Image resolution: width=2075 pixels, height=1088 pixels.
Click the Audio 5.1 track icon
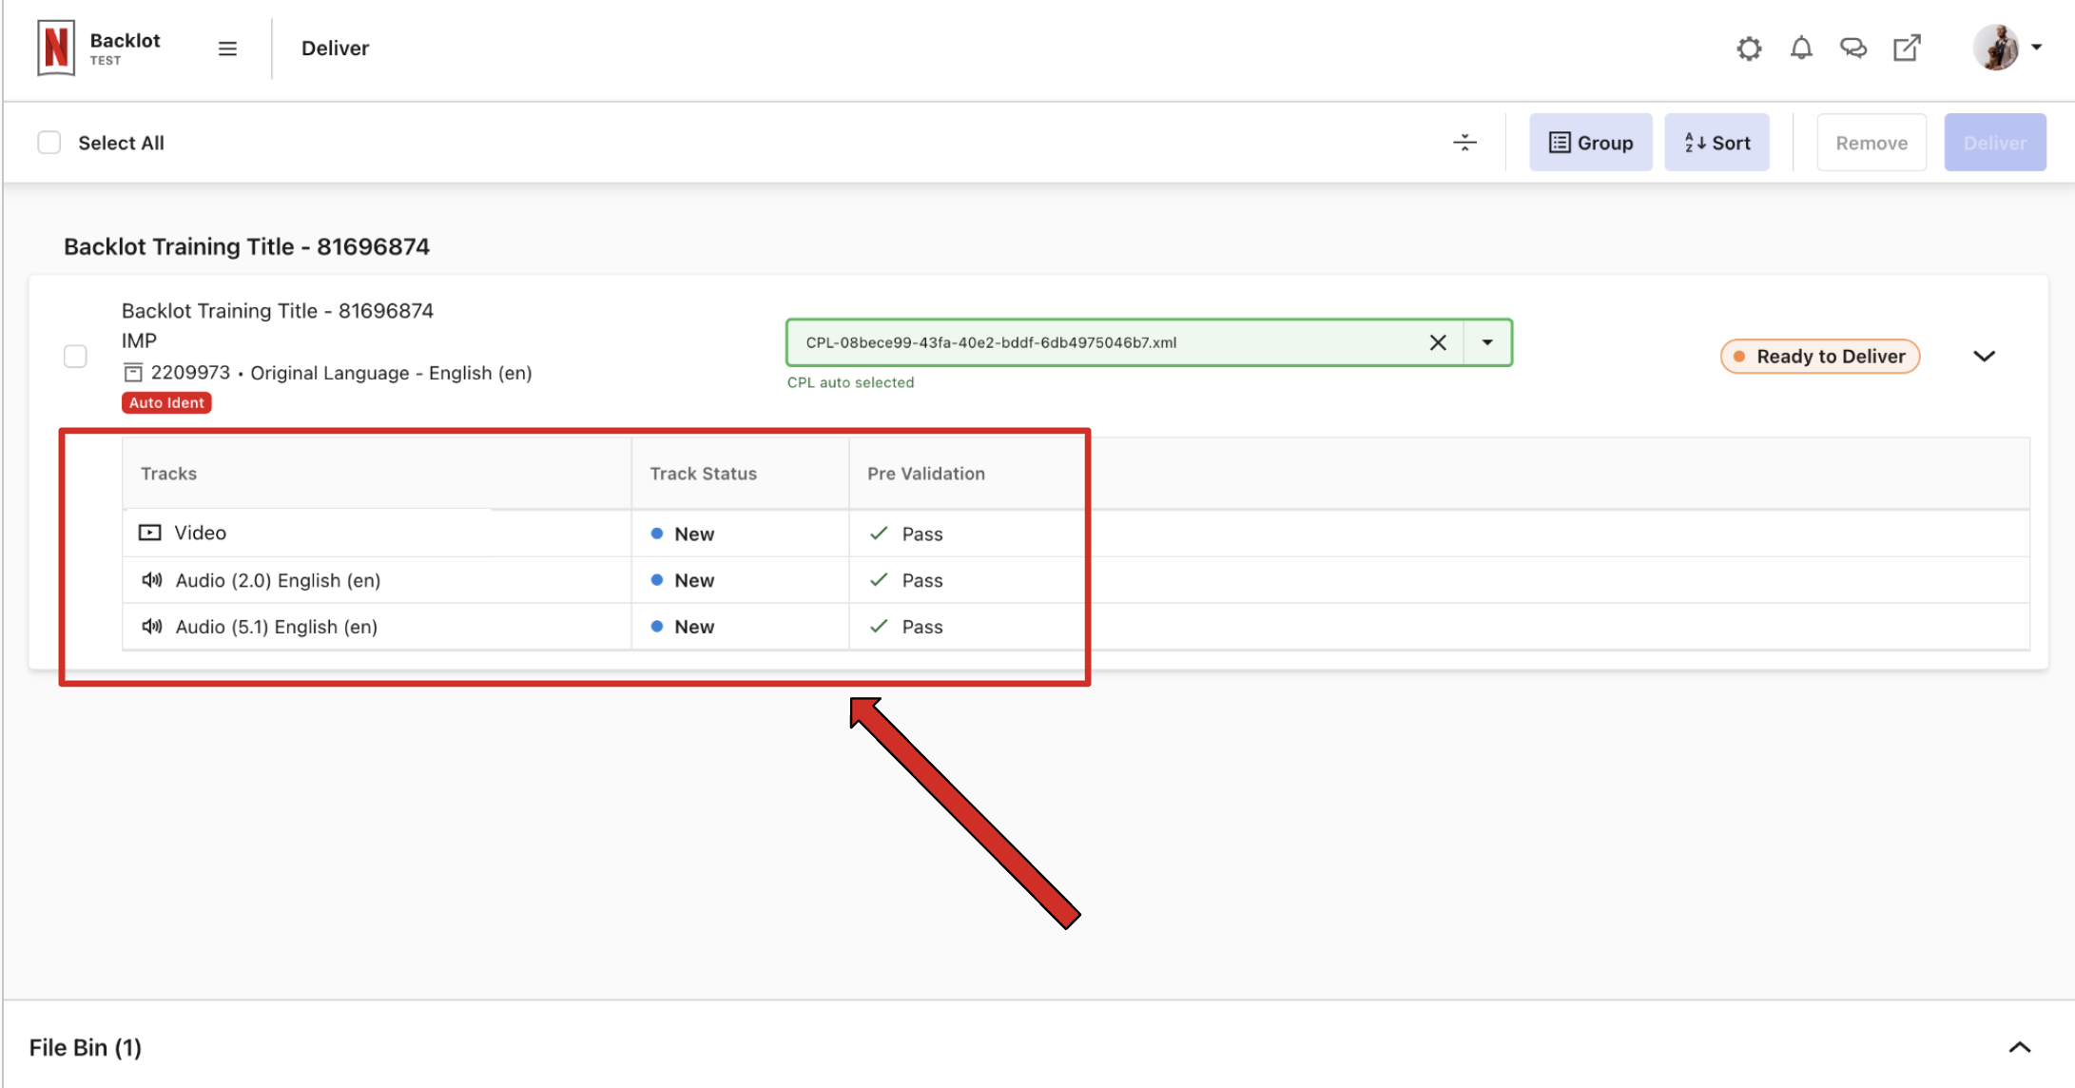pos(149,626)
